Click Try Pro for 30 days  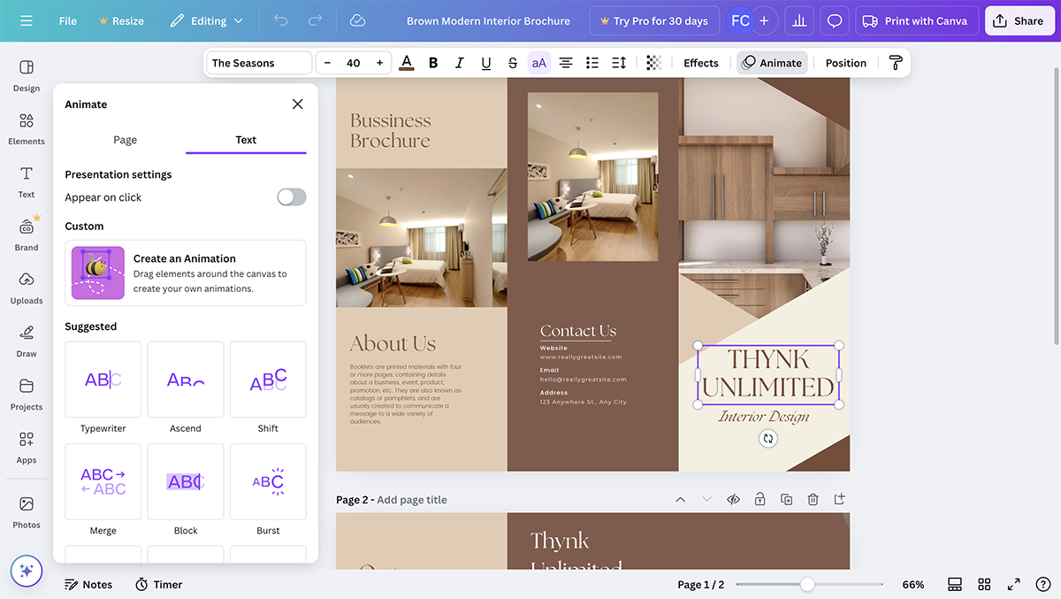click(653, 20)
